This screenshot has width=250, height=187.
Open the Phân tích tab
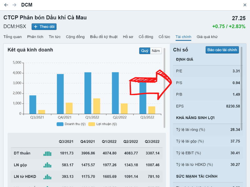pos(35,37)
